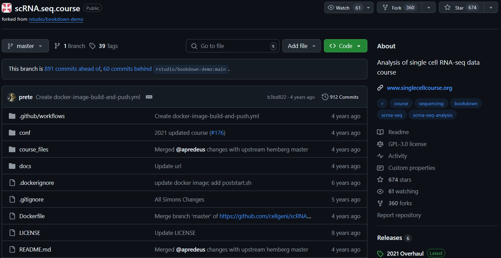Open the github.com/cellgeni/scRNA link in Dockerfile row
Image resolution: width=501 pixels, height=258 pixels.
point(265,216)
